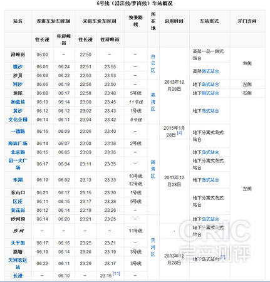Select the 2015年1月28日 opening date
This screenshot has height=282, width=270.
(x=174, y=132)
